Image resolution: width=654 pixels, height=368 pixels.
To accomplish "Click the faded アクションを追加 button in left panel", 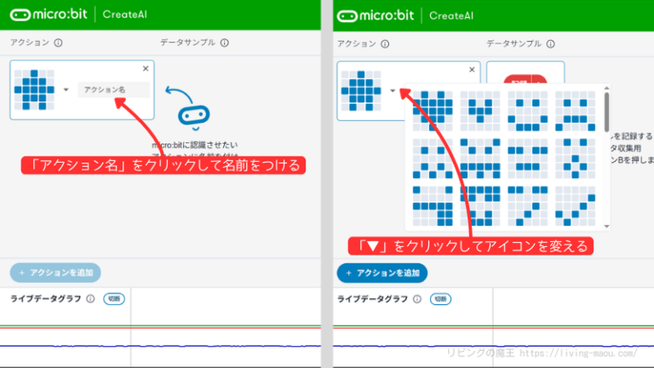I will click(55, 273).
